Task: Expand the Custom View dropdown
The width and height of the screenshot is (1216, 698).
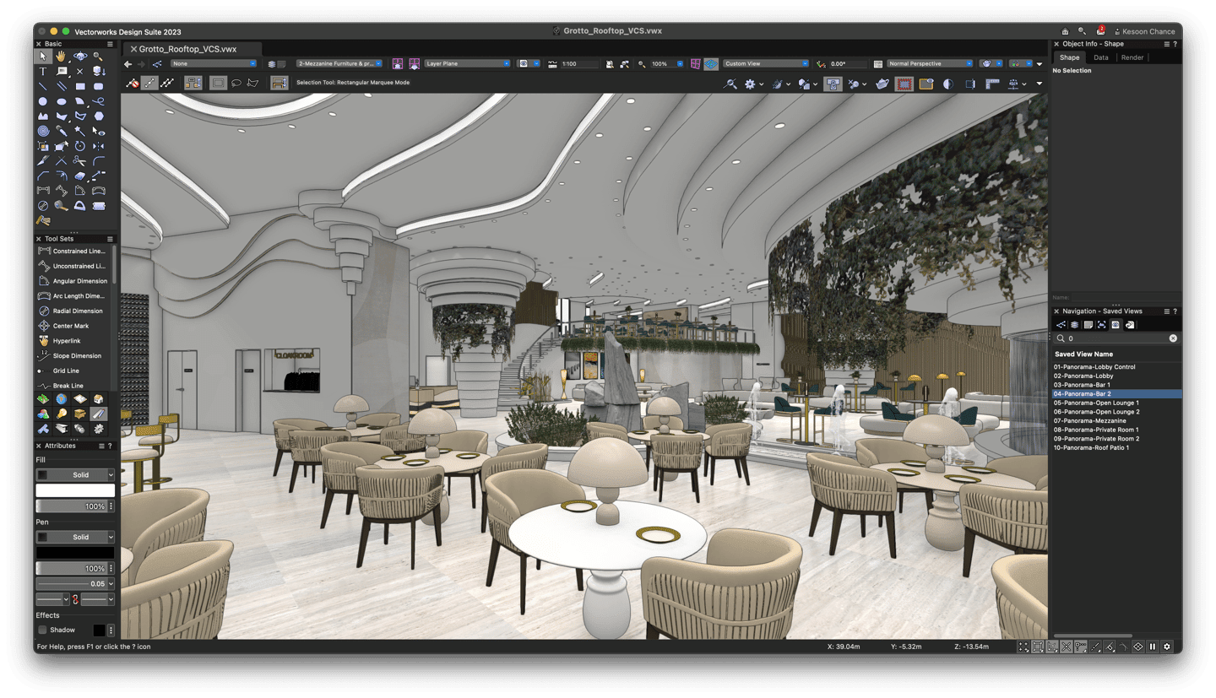Action: [765, 63]
